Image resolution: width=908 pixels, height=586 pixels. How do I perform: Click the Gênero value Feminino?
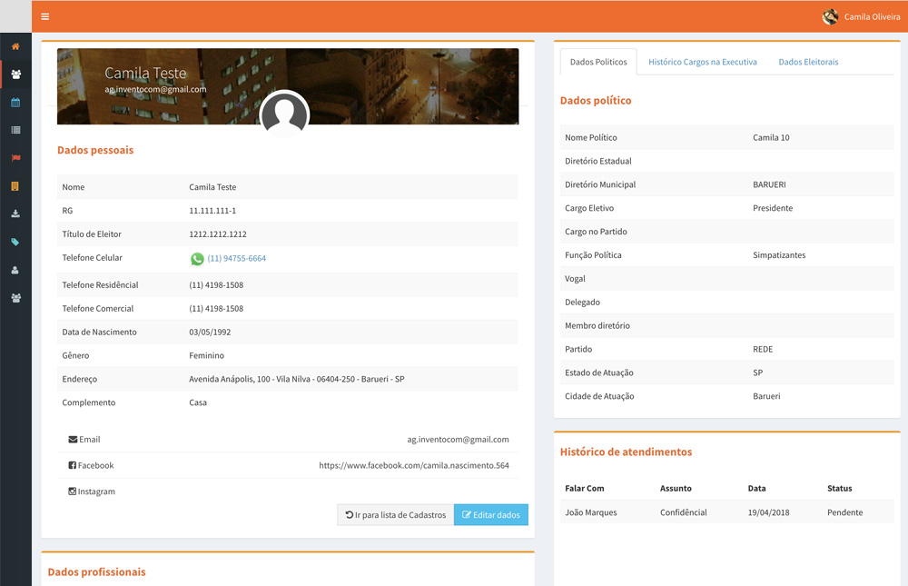[206, 355]
